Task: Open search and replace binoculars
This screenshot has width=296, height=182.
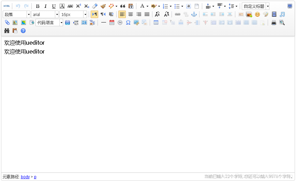Action: click(x=7, y=31)
